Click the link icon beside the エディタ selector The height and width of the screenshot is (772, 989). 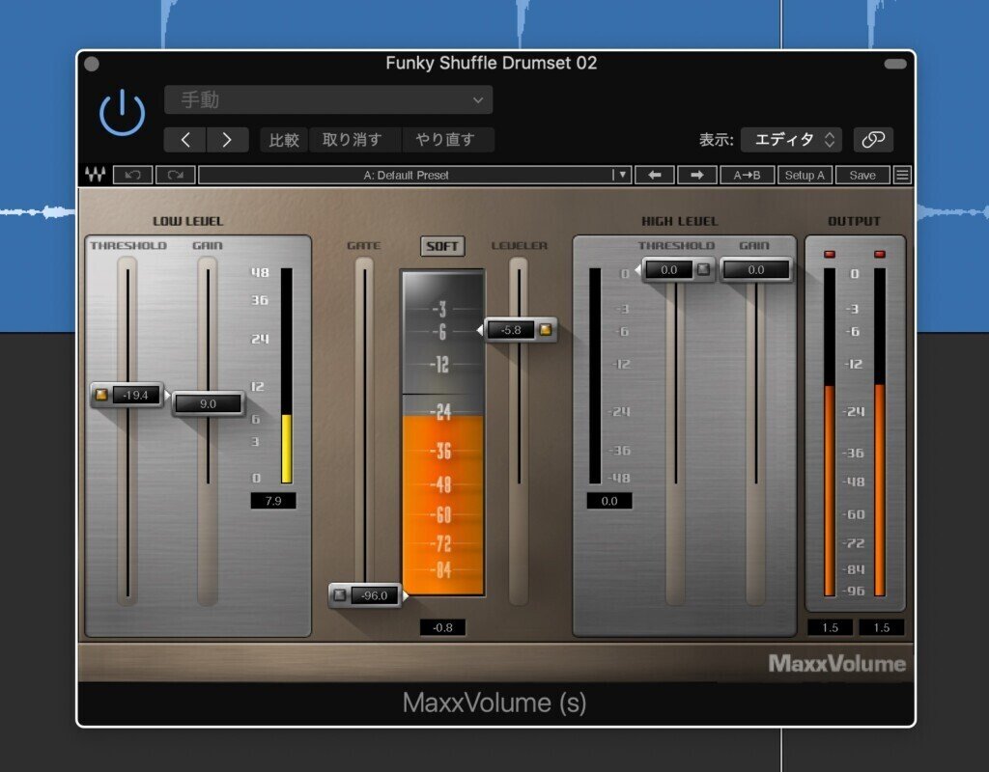tap(874, 139)
